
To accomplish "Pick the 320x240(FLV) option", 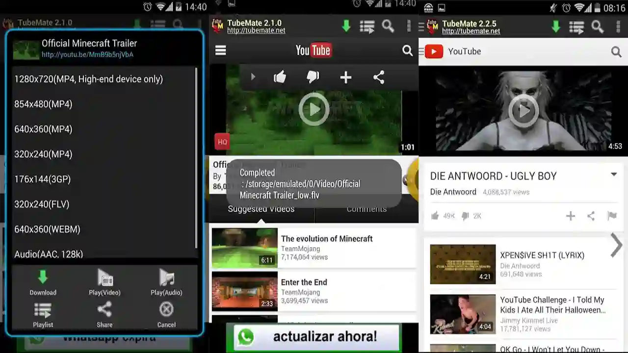I will (42, 204).
